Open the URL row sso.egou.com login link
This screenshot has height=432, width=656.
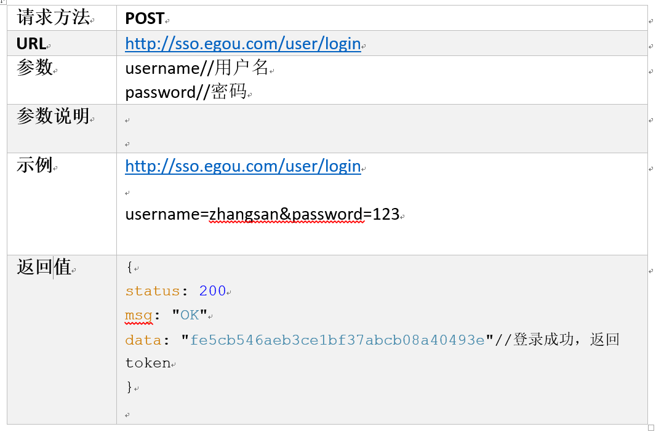coord(242,44)
